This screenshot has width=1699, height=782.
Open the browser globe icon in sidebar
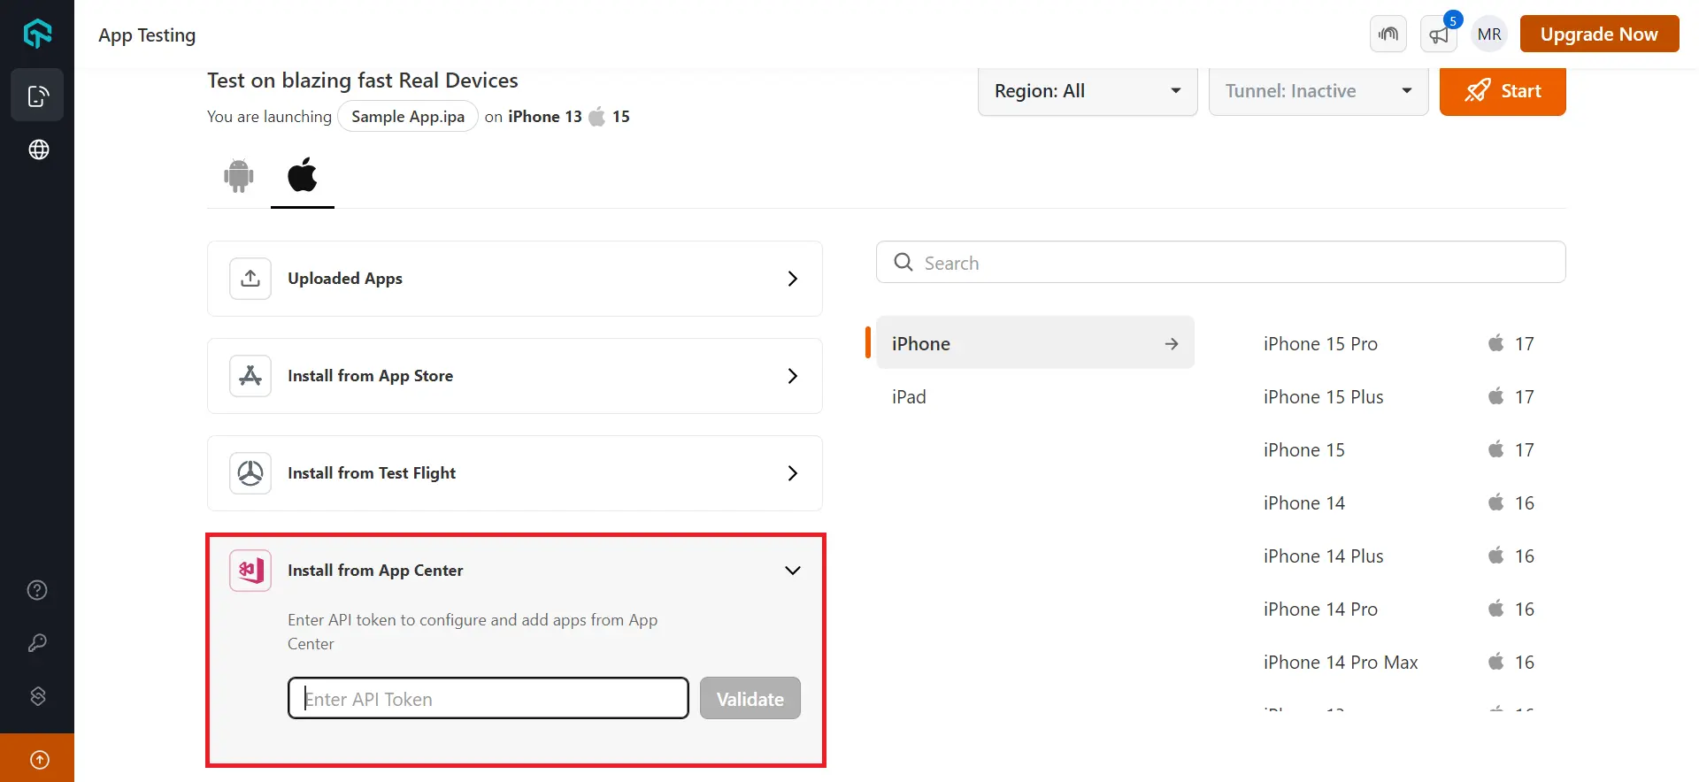38,149
